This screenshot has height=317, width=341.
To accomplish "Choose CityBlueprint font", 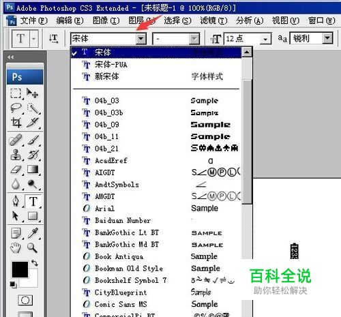I will point(155,292).
